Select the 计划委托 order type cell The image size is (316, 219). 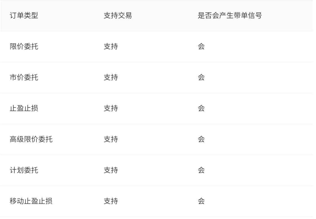click(24, 171)
